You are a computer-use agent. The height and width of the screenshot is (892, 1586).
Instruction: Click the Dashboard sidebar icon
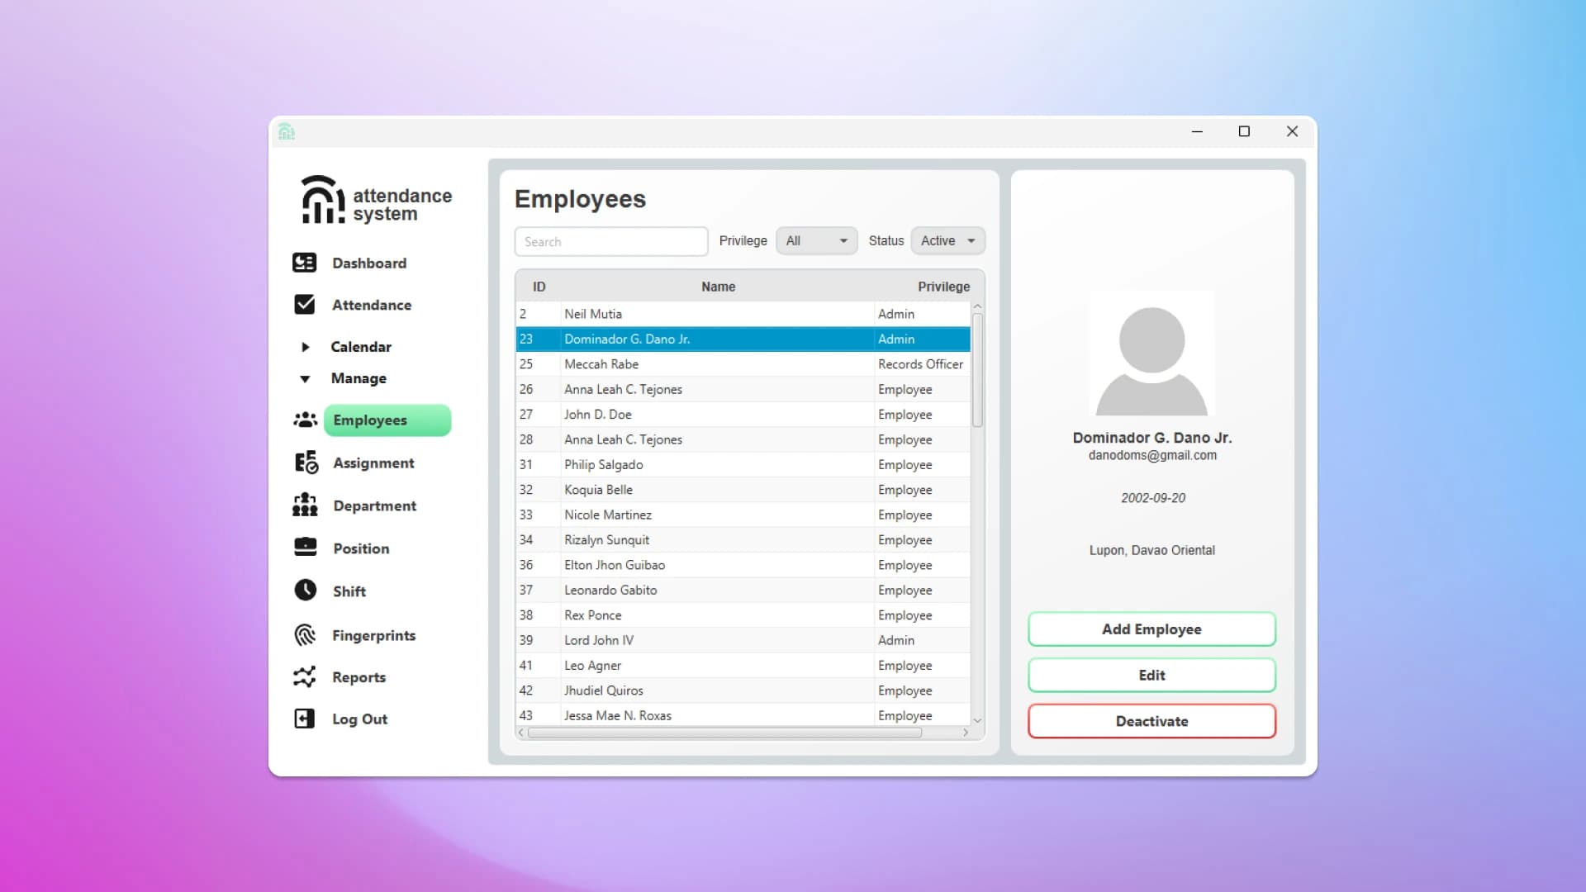coord(304,263)
